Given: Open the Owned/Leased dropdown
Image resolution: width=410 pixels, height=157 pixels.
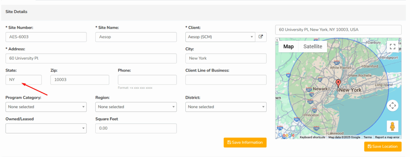Looking at the screenshot, I should click(x=46, y=128).
